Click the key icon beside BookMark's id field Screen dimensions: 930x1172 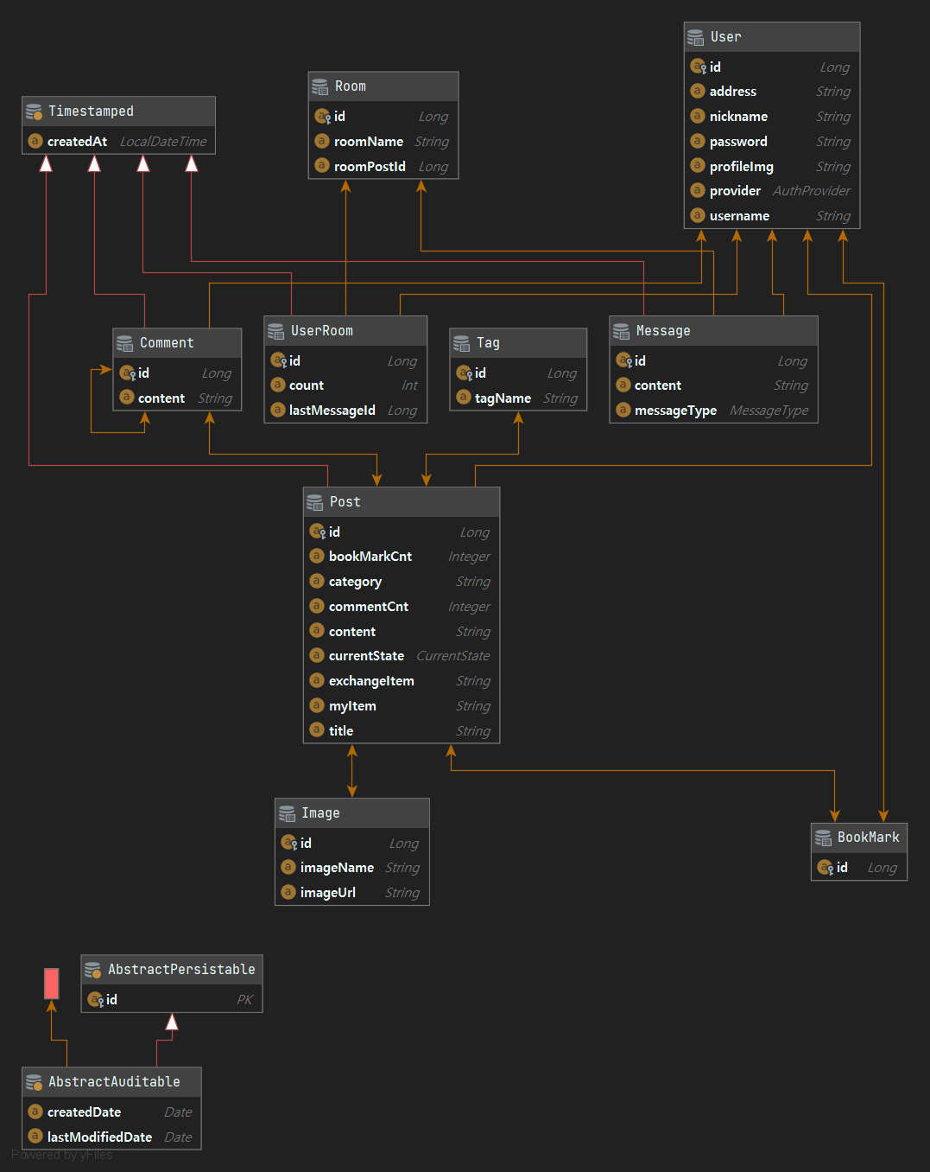tap(832, 867)
